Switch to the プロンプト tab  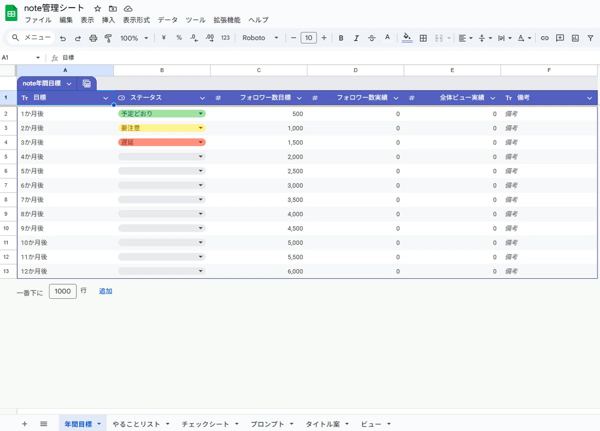[271, 424]
